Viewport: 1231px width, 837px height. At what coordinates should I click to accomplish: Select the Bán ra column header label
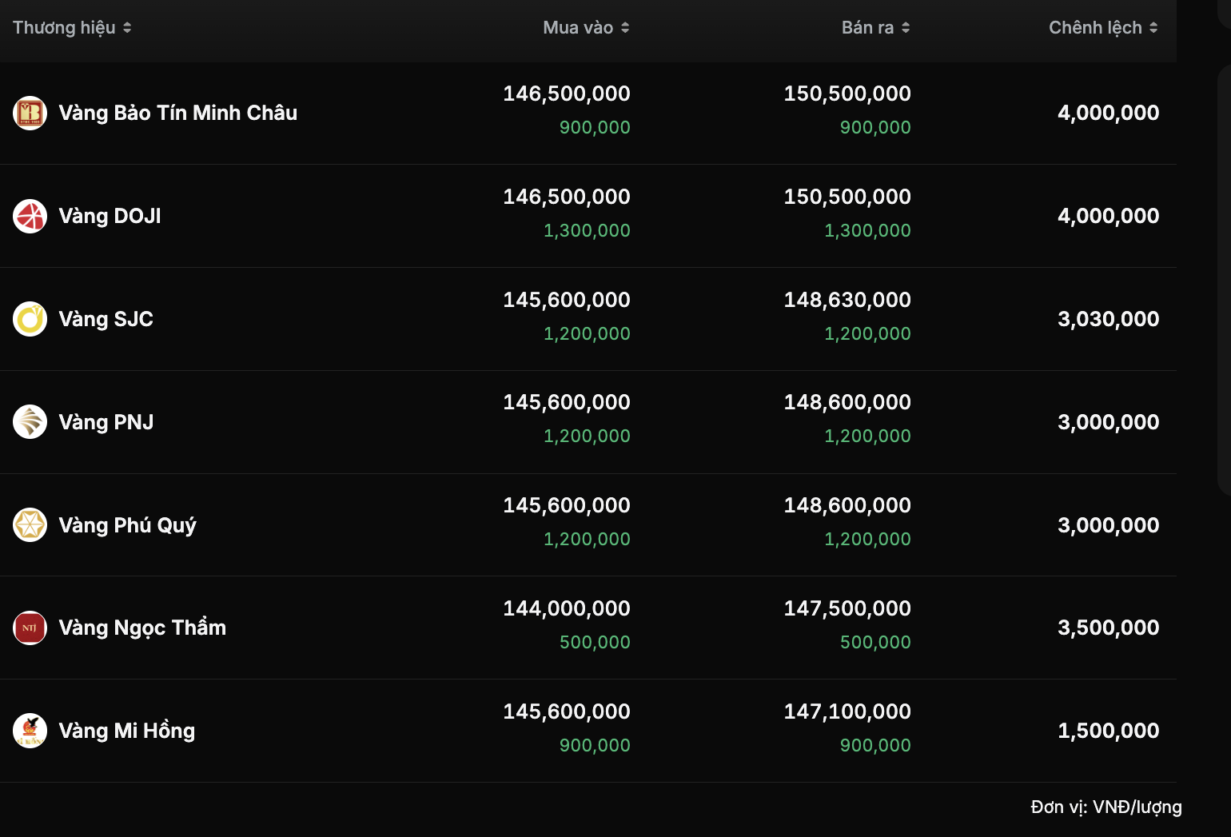tap(867, 28)
